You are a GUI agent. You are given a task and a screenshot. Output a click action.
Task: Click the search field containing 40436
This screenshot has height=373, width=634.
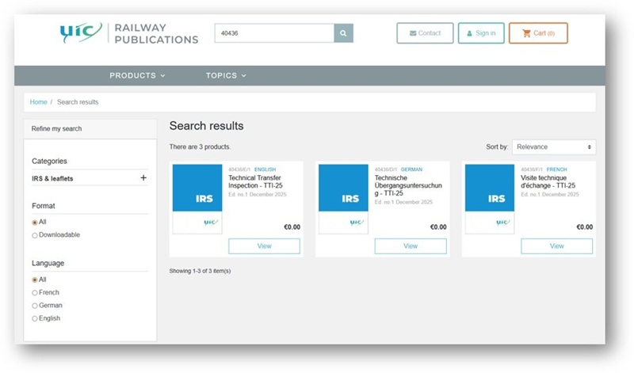tap(273, 33)
